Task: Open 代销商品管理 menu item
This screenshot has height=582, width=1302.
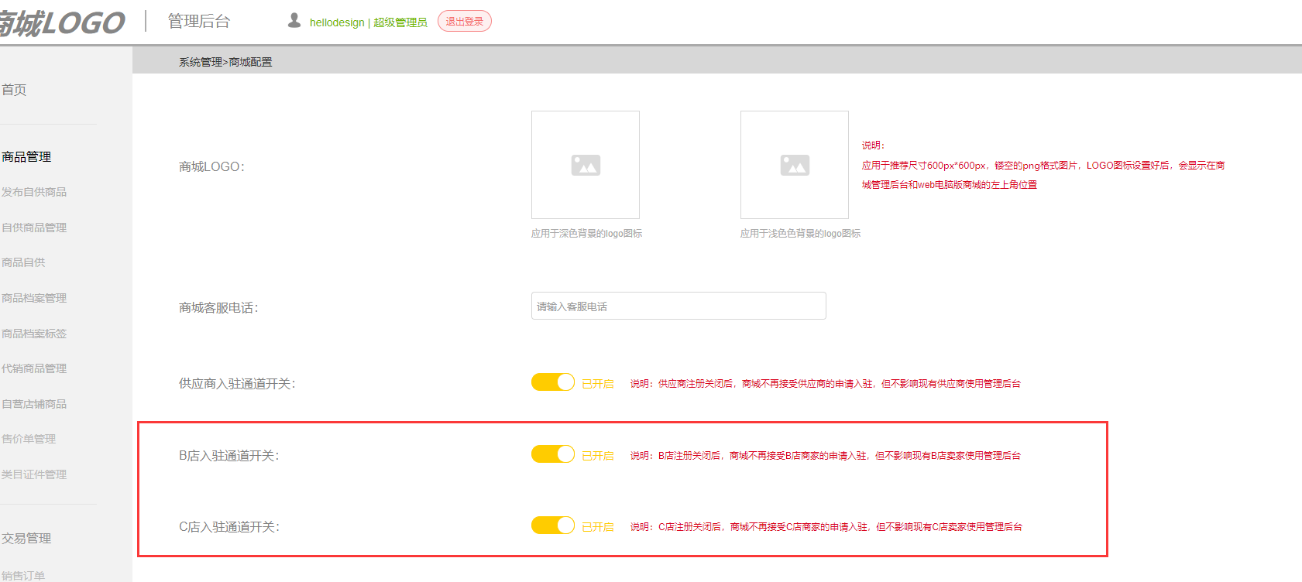Action: [34, 368]
